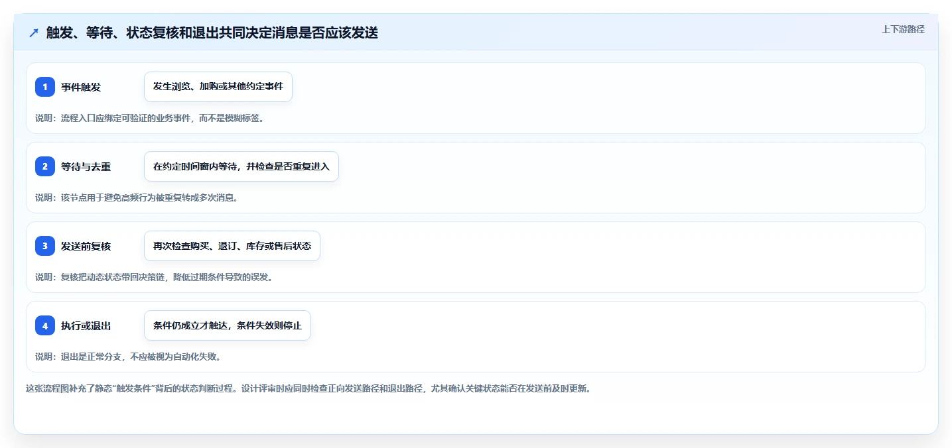Click the 上下游路径 label at top right
The width and height of the screenshot is (952, 448).
click(x=903, y=29)
